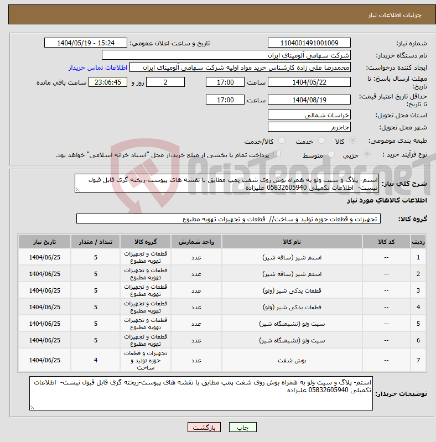436x442 pixels.
Task: Click quantity 4 in row 7
Action: point(96,360)
